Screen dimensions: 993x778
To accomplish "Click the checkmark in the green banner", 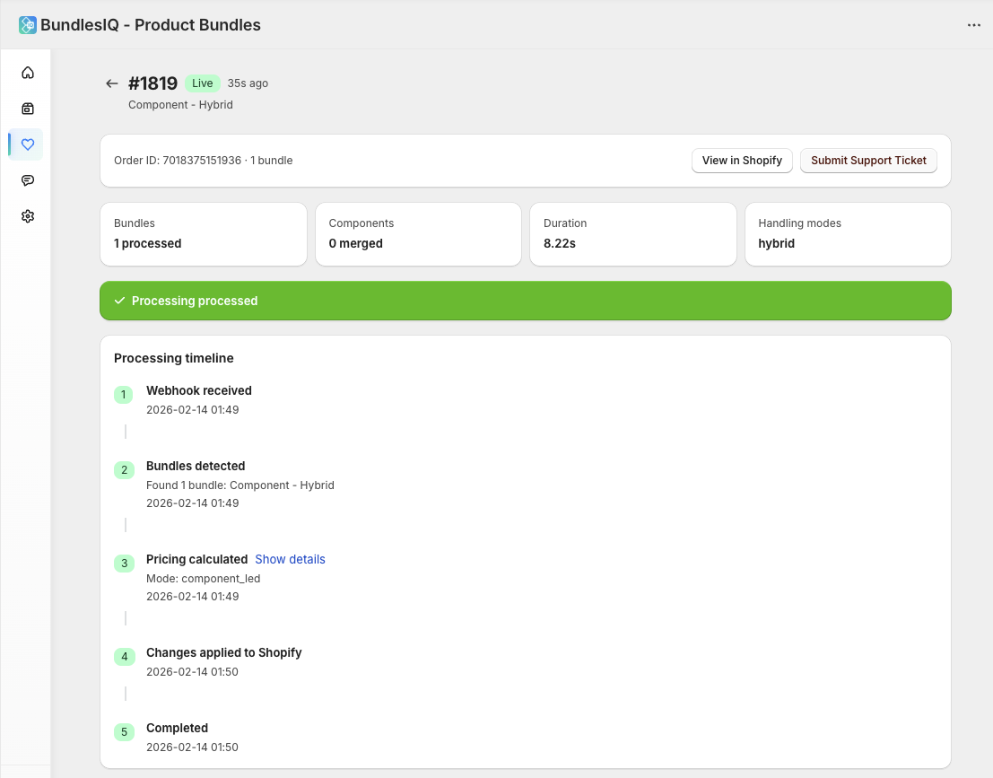I will (119, 301).
